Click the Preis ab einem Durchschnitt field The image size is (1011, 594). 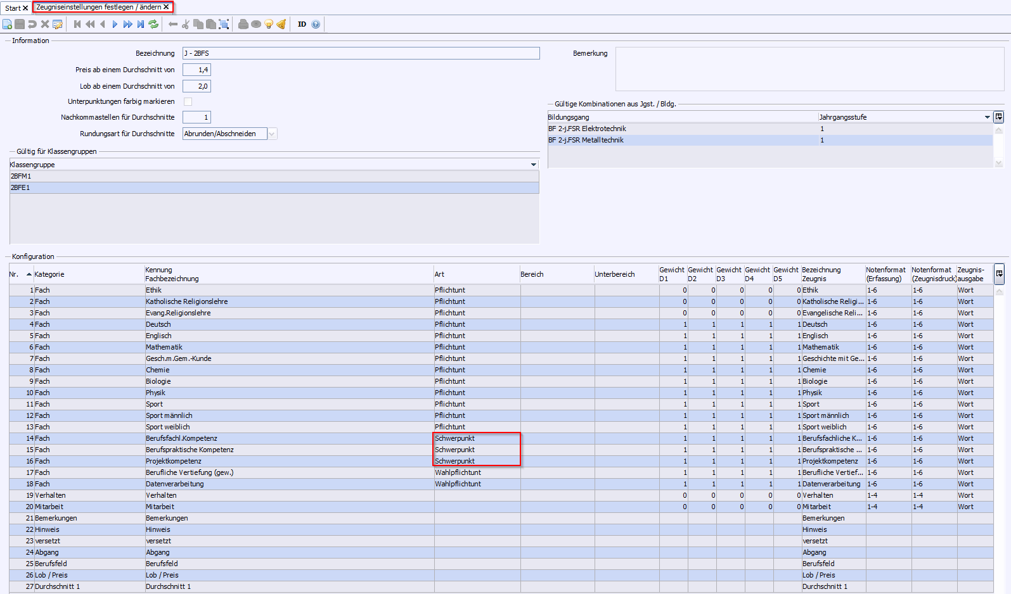196,70
